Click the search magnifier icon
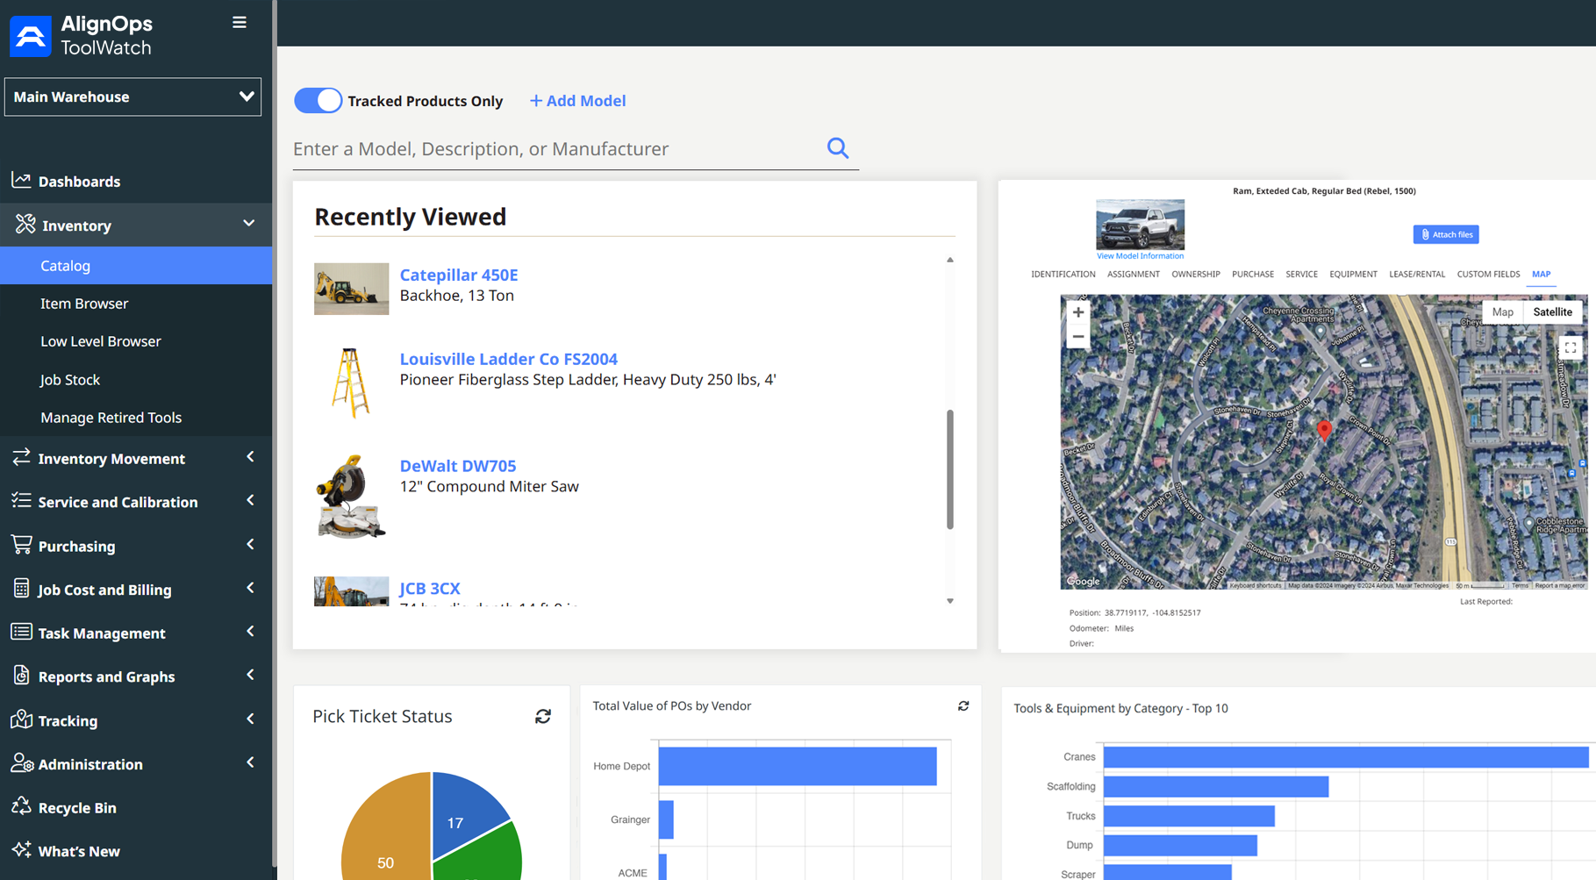This screenshot has height=880, width=1596. point(838,148)
